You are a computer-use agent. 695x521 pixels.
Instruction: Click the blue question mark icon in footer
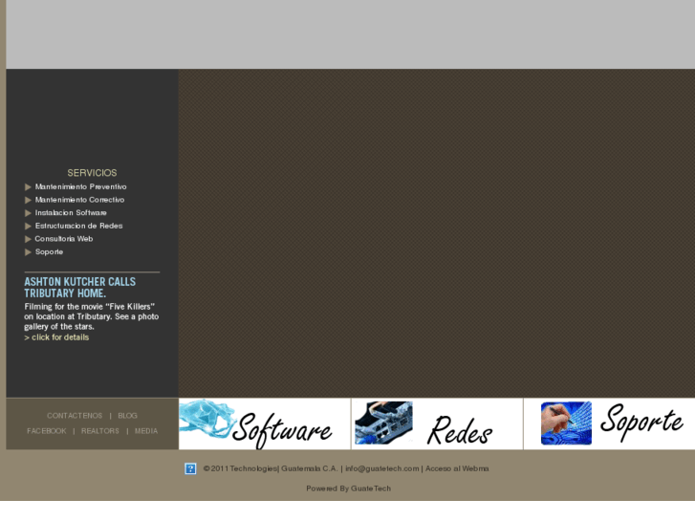190,468
